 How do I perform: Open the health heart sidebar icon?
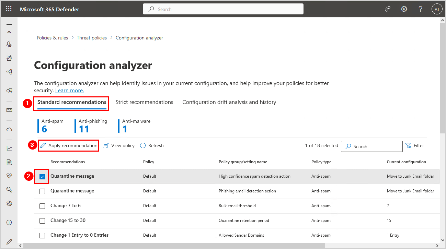[9, 176]
